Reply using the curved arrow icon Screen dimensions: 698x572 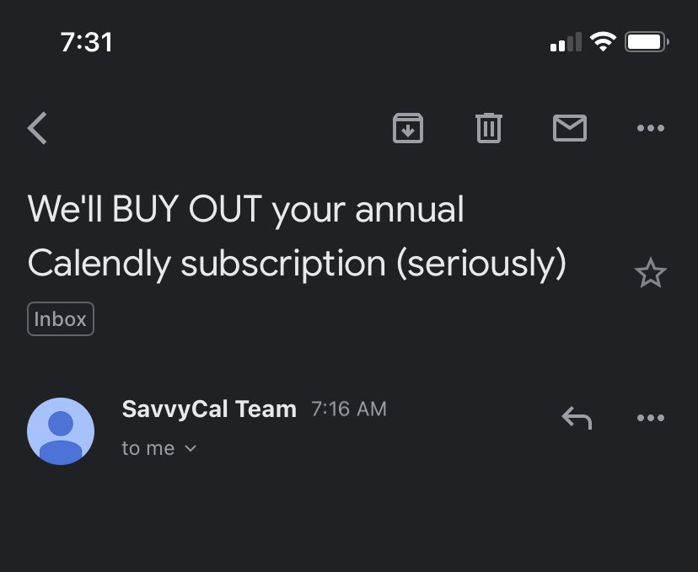coord(577,418)
